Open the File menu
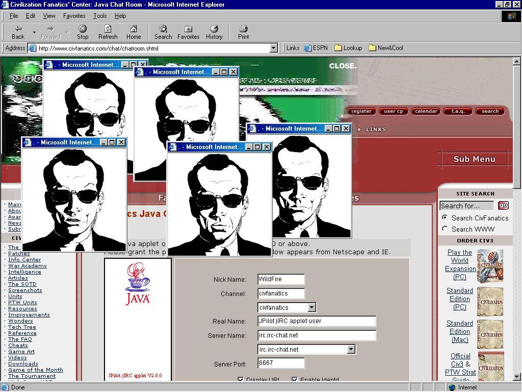The height and width of the screenshot is (392, 522). tap(14, 16)
